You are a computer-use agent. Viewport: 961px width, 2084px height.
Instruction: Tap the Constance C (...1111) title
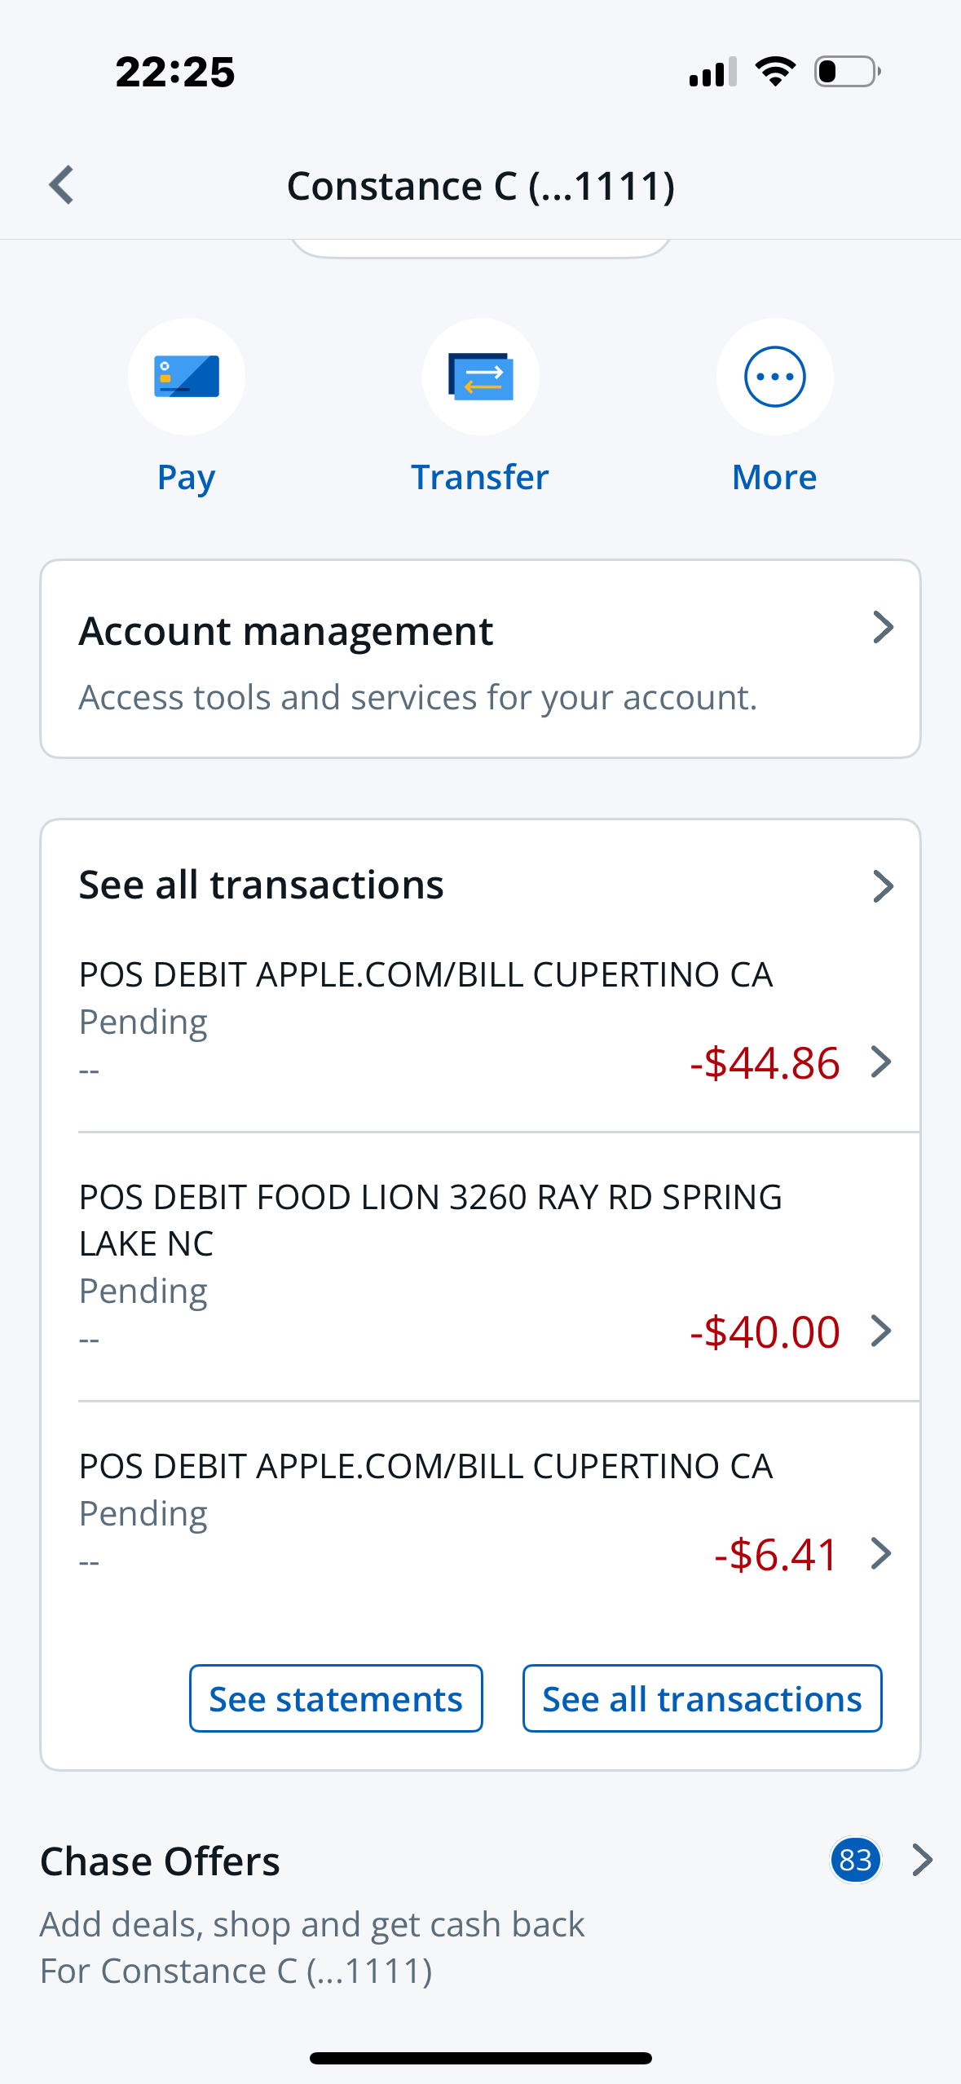(x=481, y=186)
